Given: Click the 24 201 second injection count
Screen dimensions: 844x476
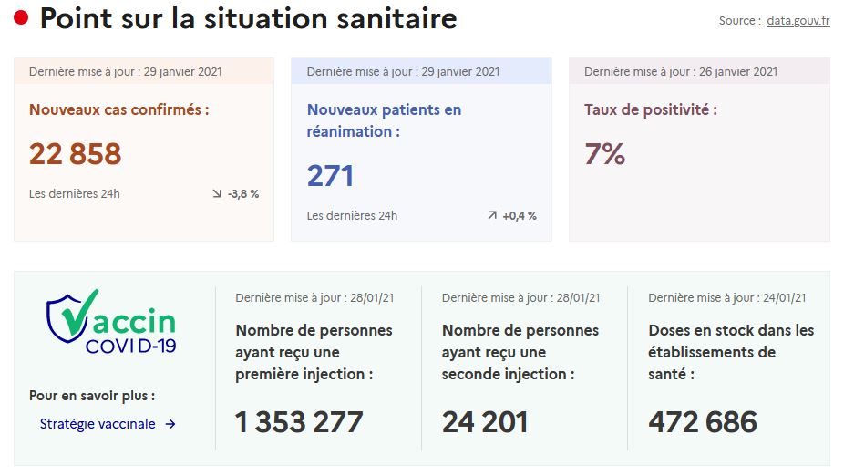Looking at the screenshot, I should coord(485,422).
